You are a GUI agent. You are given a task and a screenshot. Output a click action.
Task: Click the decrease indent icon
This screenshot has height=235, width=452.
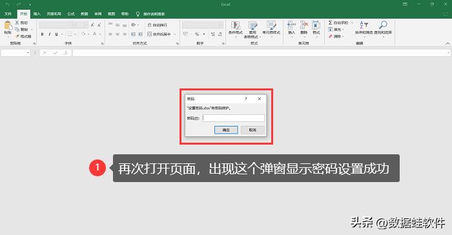click(x=133, y=34)
